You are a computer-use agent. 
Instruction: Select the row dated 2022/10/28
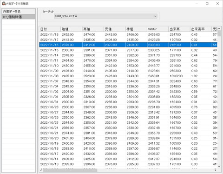tap(128, 107)
